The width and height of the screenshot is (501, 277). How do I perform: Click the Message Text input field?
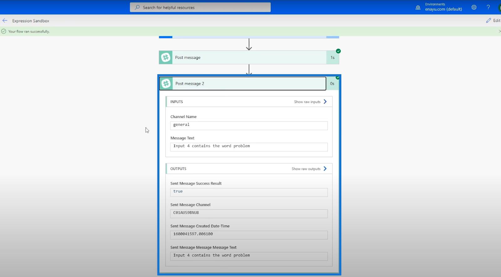(x=249, y=147)
